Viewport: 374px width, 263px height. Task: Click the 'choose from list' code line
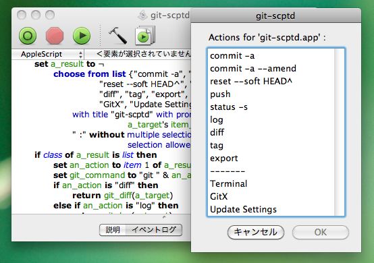pos(122,74)
